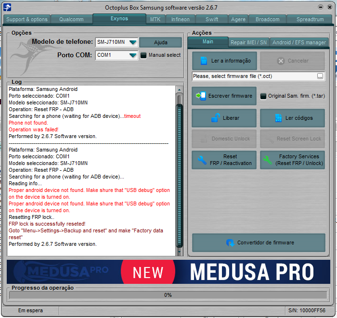The height and width of the screenshot is (318, 337).
Task: Click the Ajuda help button
Action: (x=160, y=42)
